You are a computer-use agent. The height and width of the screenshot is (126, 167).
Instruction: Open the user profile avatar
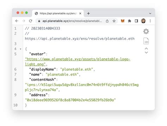143,21
